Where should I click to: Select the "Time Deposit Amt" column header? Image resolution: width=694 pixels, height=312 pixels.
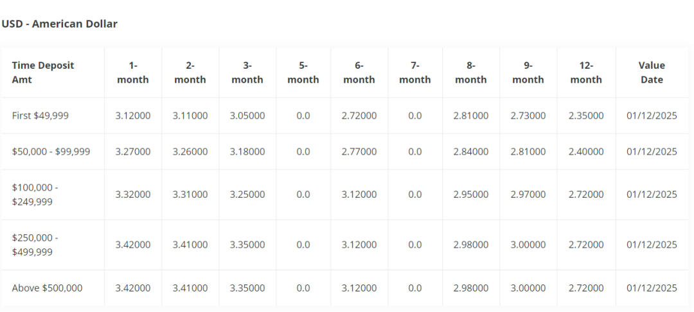[43, 73]
